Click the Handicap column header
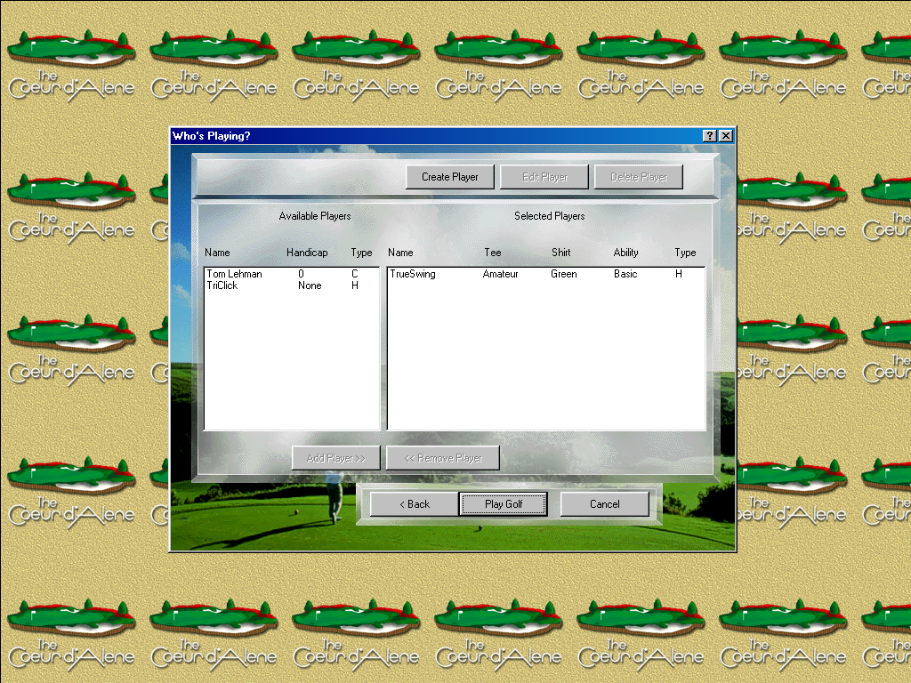This screenshot has width=911, height=683. coord(307,252)
